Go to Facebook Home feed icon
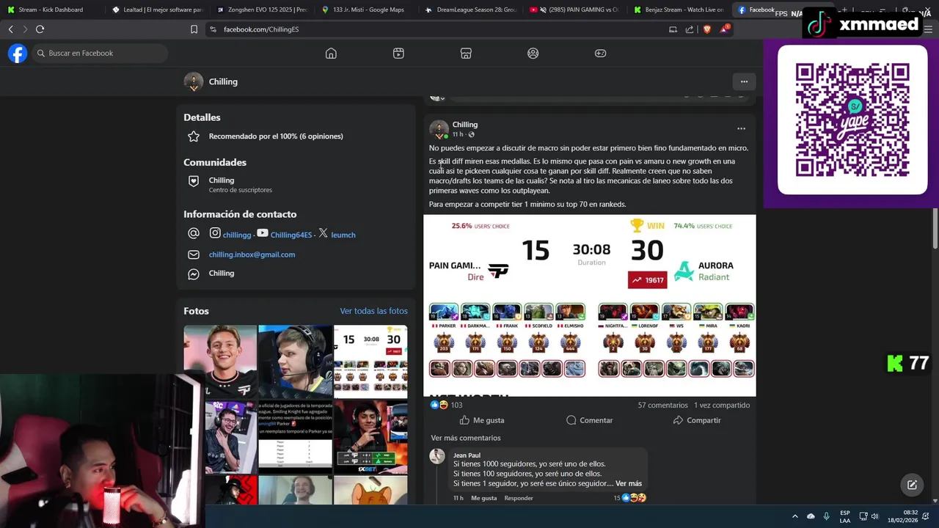 [331, 53]
